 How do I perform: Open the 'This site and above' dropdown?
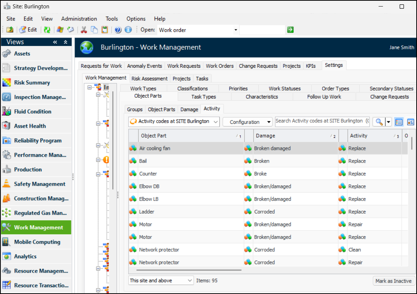click(190, 281)
